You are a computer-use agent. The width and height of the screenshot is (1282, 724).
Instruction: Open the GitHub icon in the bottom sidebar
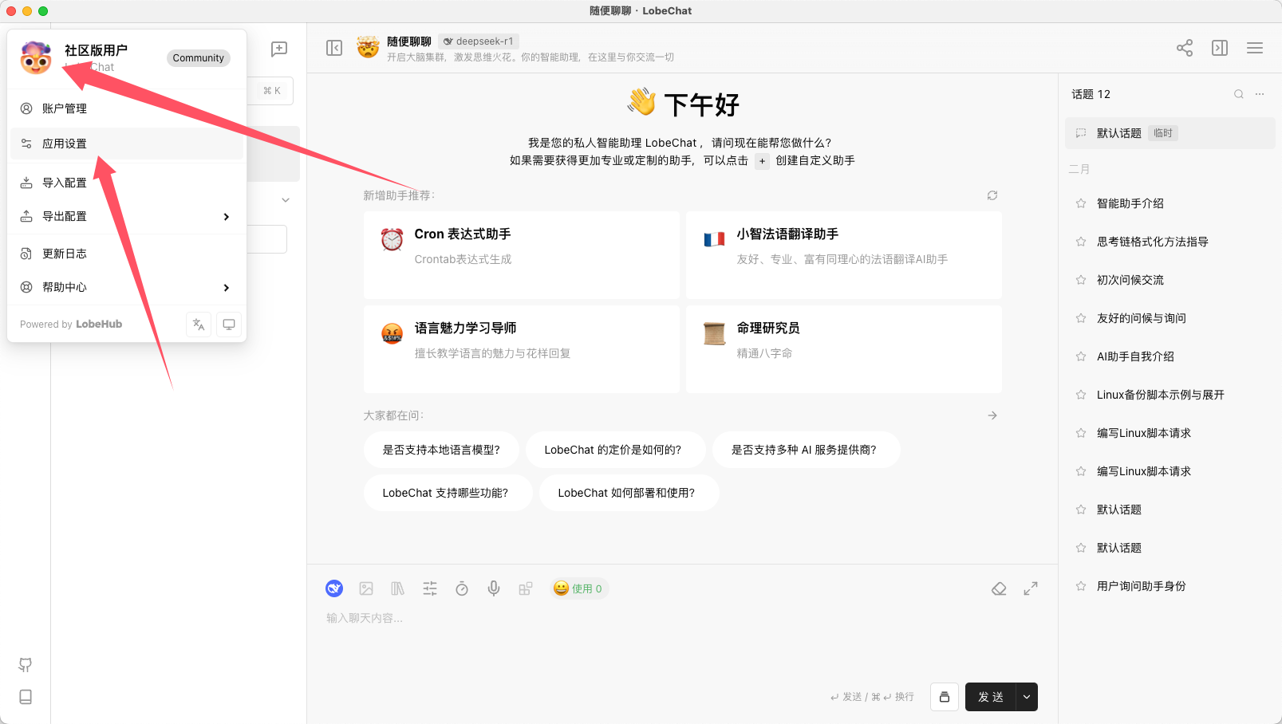tap(26, 665)
